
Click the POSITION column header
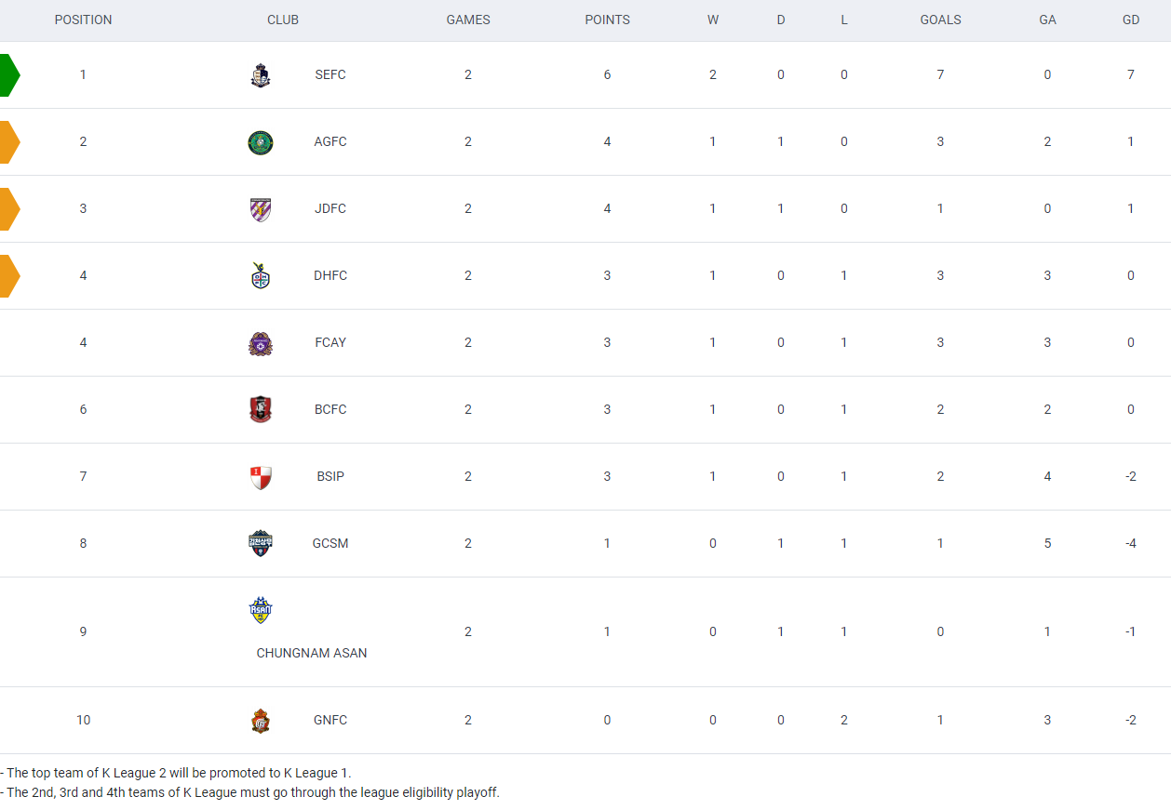pyautogui.click(x=83, y=20)
